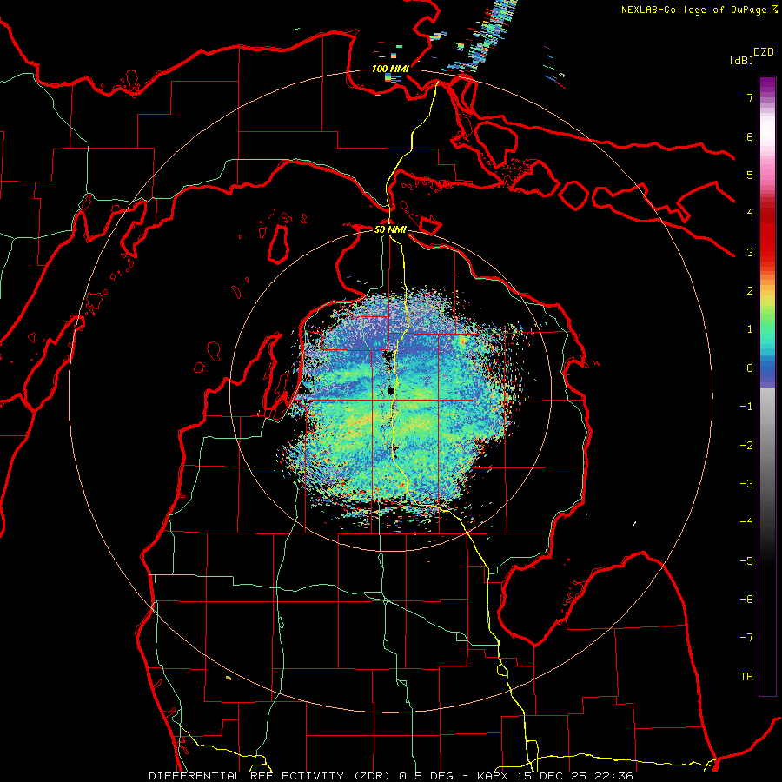Click the purple top of color scale

pos(767,85)
